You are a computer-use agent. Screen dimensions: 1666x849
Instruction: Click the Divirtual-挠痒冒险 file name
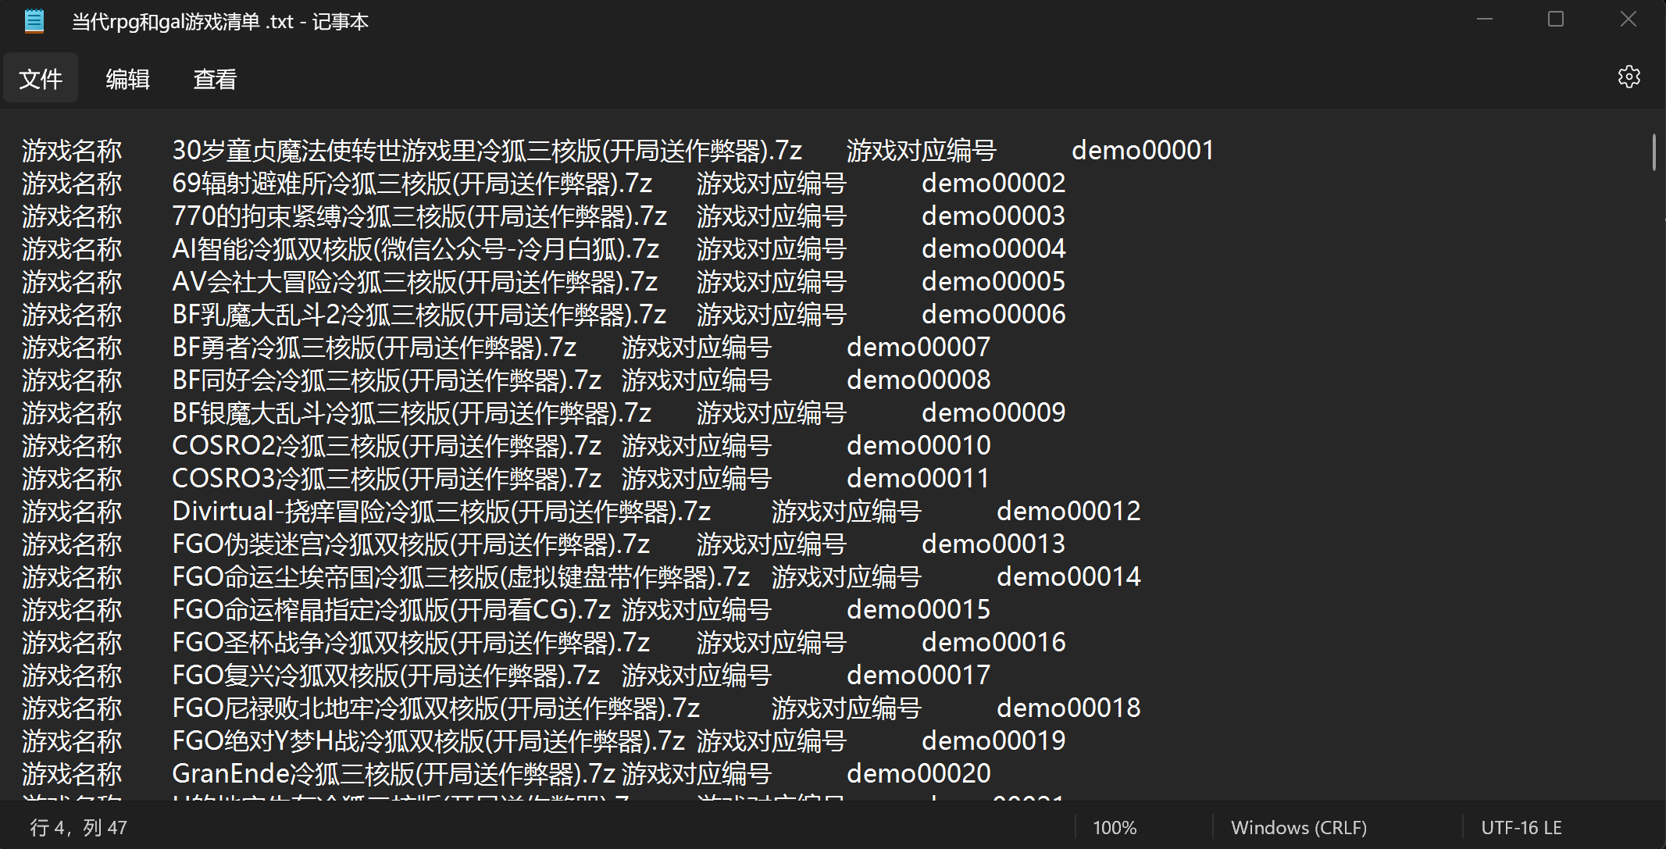441,511
